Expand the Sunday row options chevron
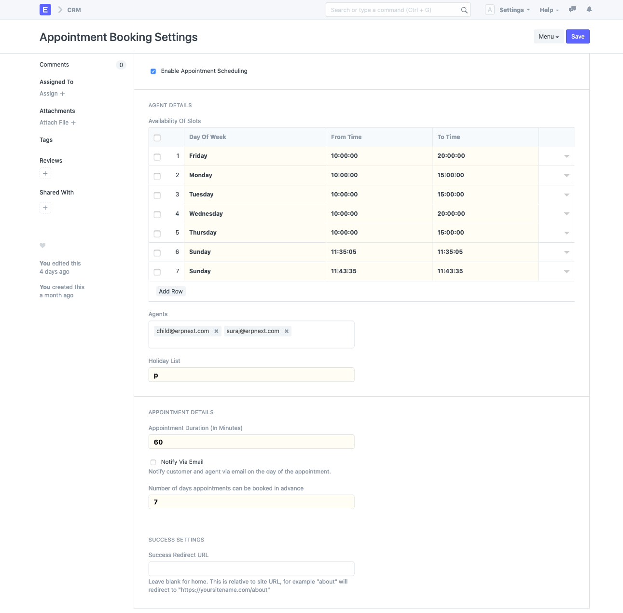This screenshot has width=623, height=613. (567, 252)
